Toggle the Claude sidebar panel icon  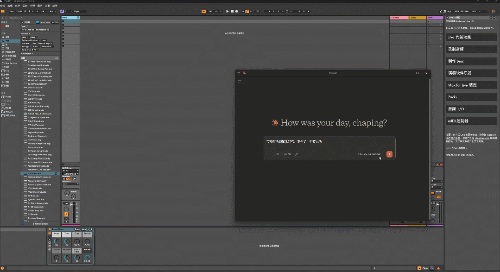pyautogui.click(x=240, y=82)
